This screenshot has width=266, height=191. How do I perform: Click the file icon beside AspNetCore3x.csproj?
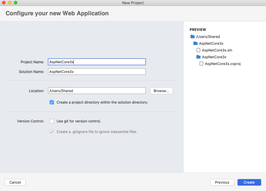pyautogui.click(x=202, y=64)
